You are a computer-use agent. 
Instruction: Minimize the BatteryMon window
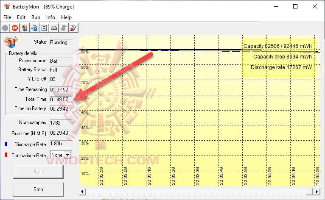click(x=276, y=6)
